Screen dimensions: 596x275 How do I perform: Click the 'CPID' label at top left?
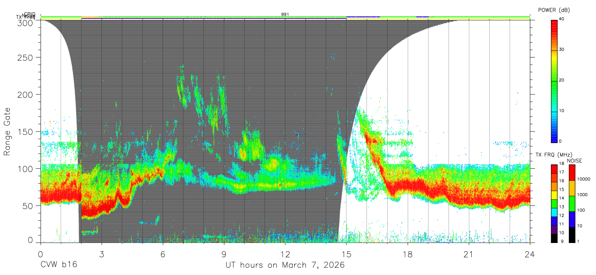[30, 14]
